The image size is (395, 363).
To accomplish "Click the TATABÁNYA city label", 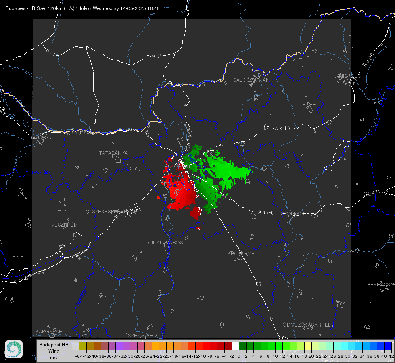I will click(x=113, y=153).
